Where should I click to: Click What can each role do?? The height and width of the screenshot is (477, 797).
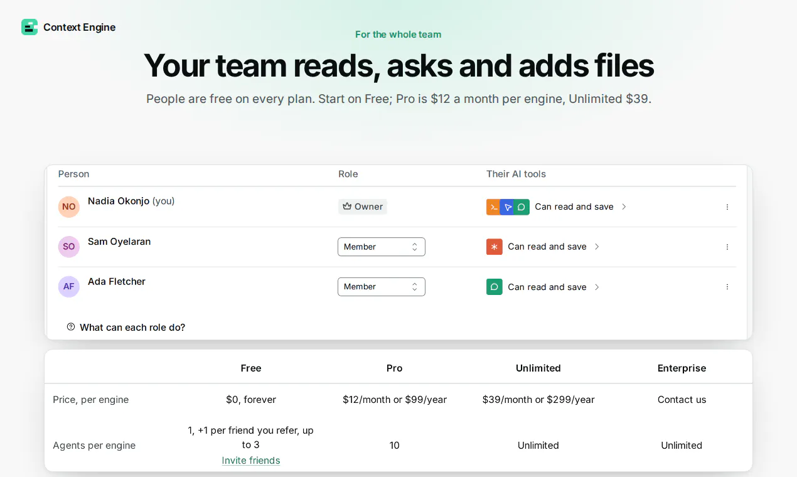(132, 327)
